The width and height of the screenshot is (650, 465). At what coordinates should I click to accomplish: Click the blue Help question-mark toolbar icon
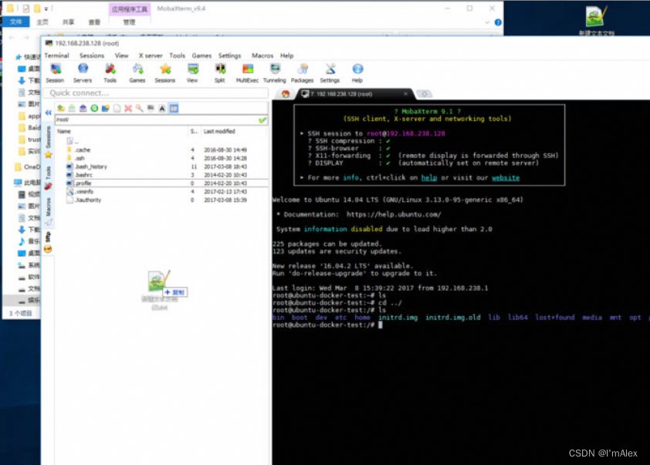pos(357,73)
